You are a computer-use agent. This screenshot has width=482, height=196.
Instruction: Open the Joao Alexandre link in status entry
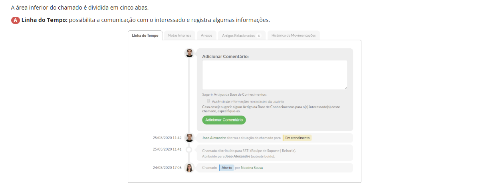(x=214, y=138)
